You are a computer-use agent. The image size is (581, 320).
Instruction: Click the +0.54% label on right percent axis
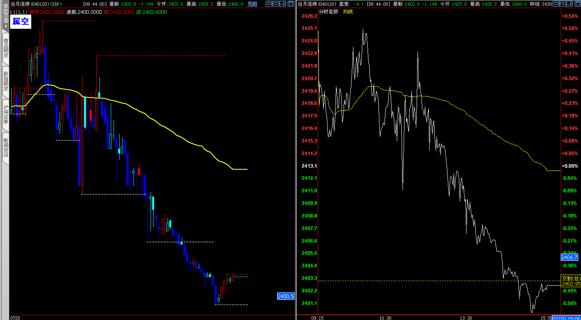[569, 16]
